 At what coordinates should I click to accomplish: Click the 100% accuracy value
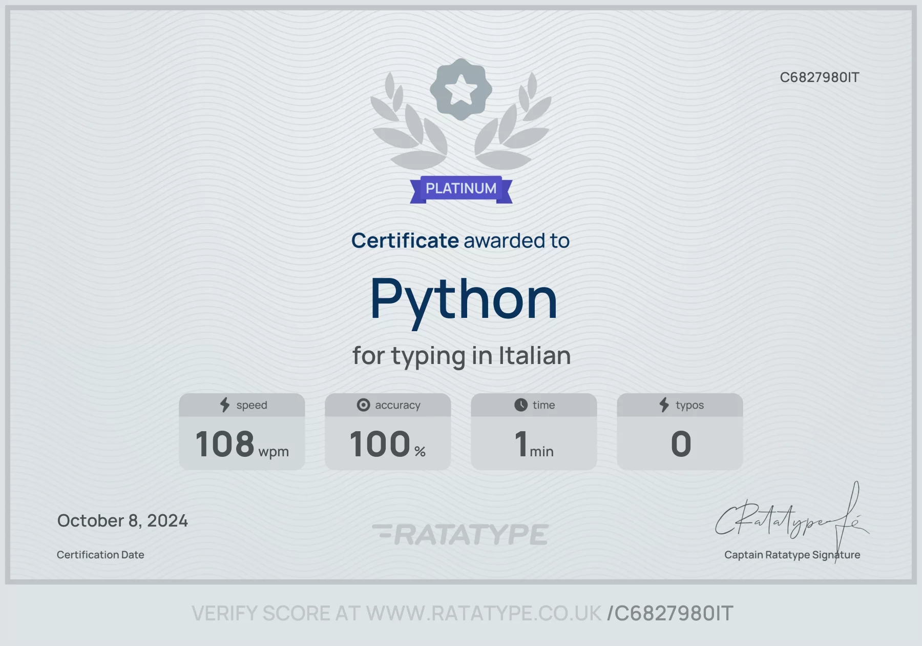[x=388, y=444]
